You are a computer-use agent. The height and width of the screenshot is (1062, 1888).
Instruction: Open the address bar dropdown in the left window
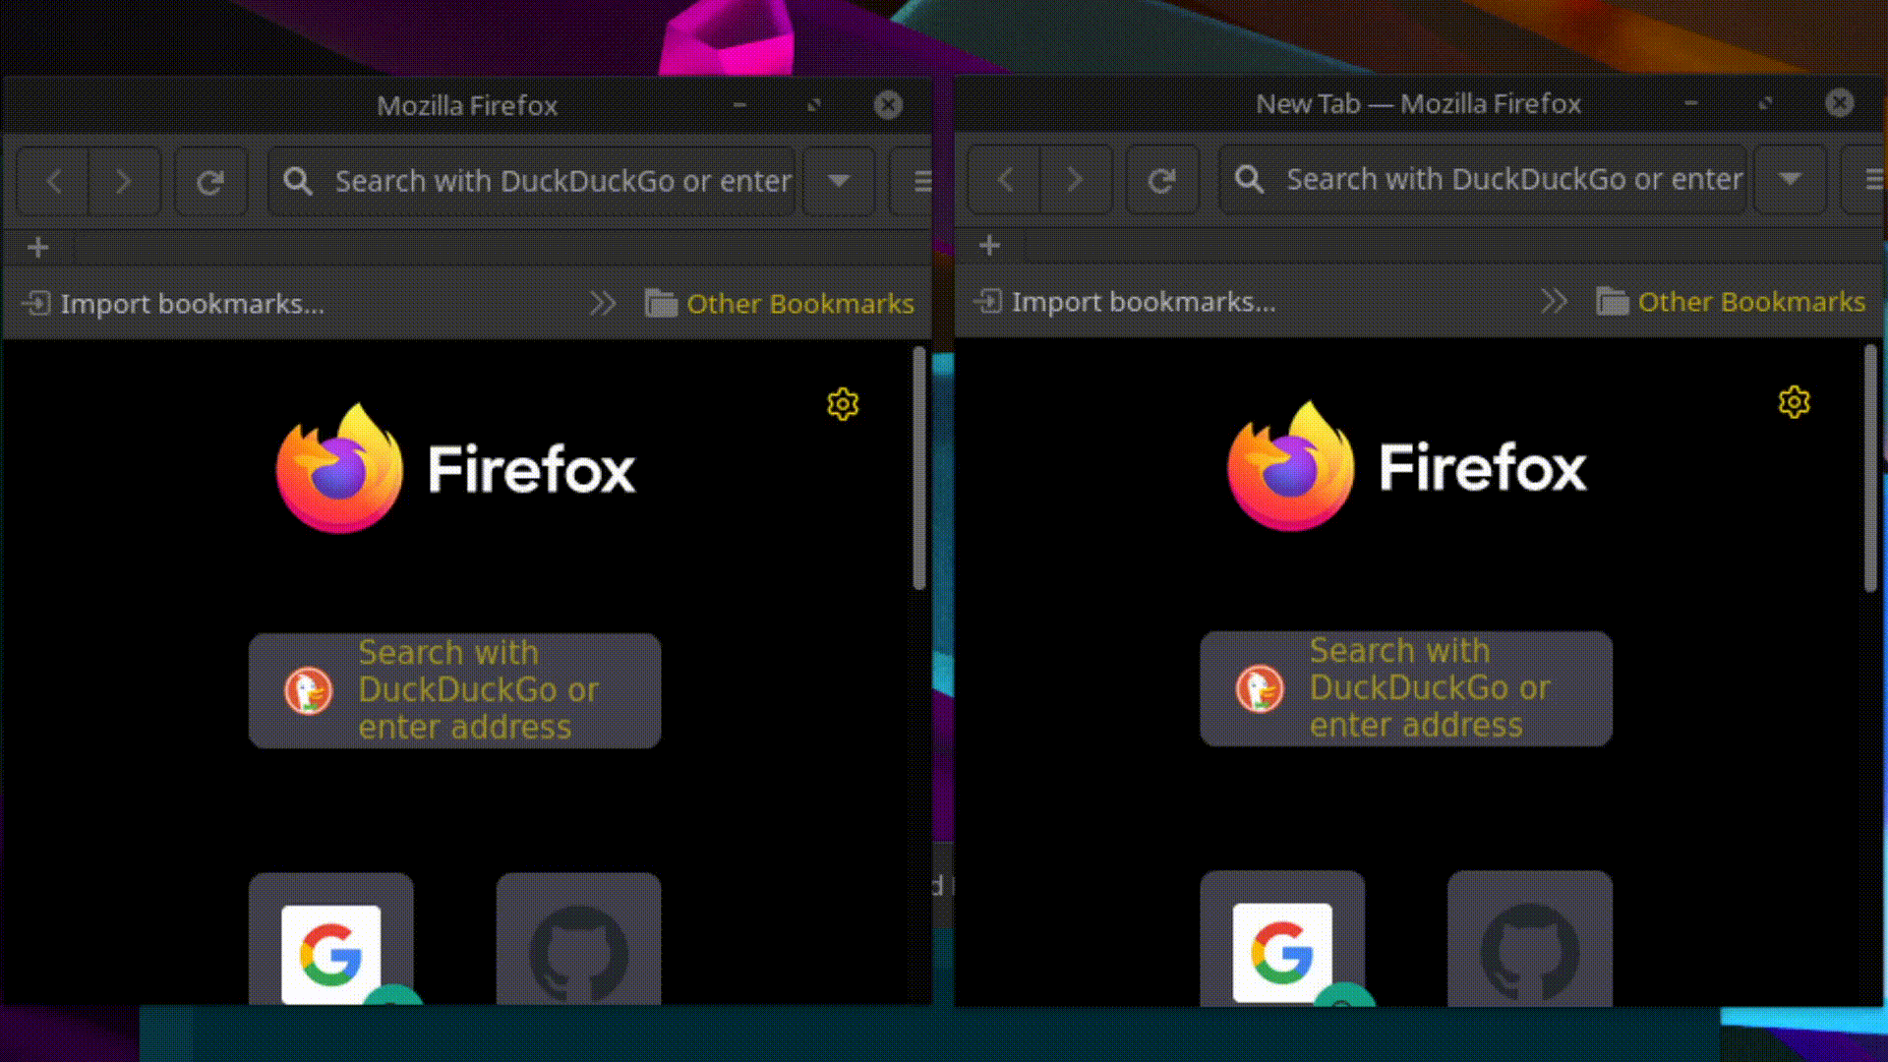839,181
